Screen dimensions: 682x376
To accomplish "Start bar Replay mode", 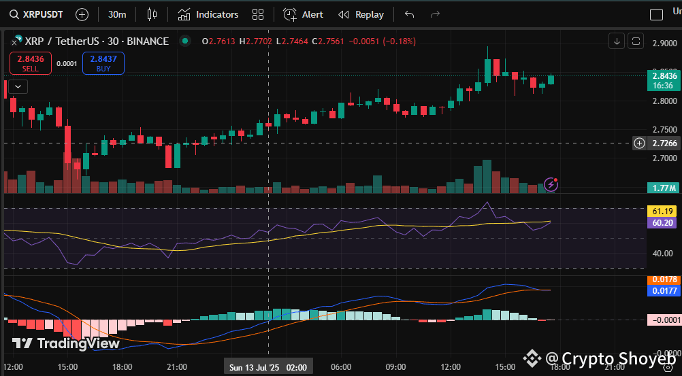I will click(x=361, y=14).
